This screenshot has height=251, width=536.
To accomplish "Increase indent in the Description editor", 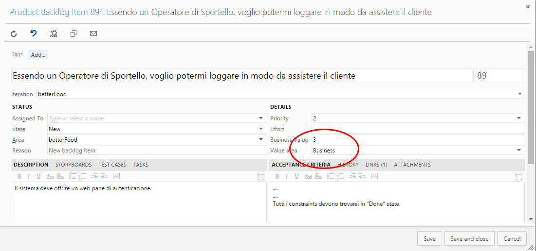I will [104, 176].
